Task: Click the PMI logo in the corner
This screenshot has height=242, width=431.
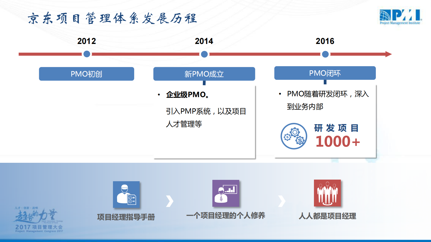Action: coord(400,17)
